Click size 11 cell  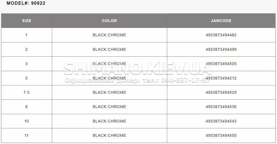click(27, 135)
